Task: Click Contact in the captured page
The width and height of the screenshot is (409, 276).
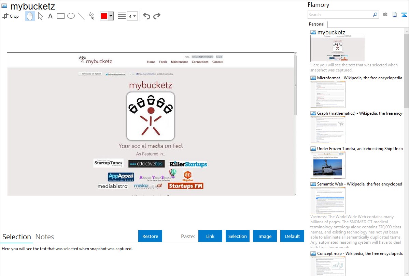Action: pos(217,62)
